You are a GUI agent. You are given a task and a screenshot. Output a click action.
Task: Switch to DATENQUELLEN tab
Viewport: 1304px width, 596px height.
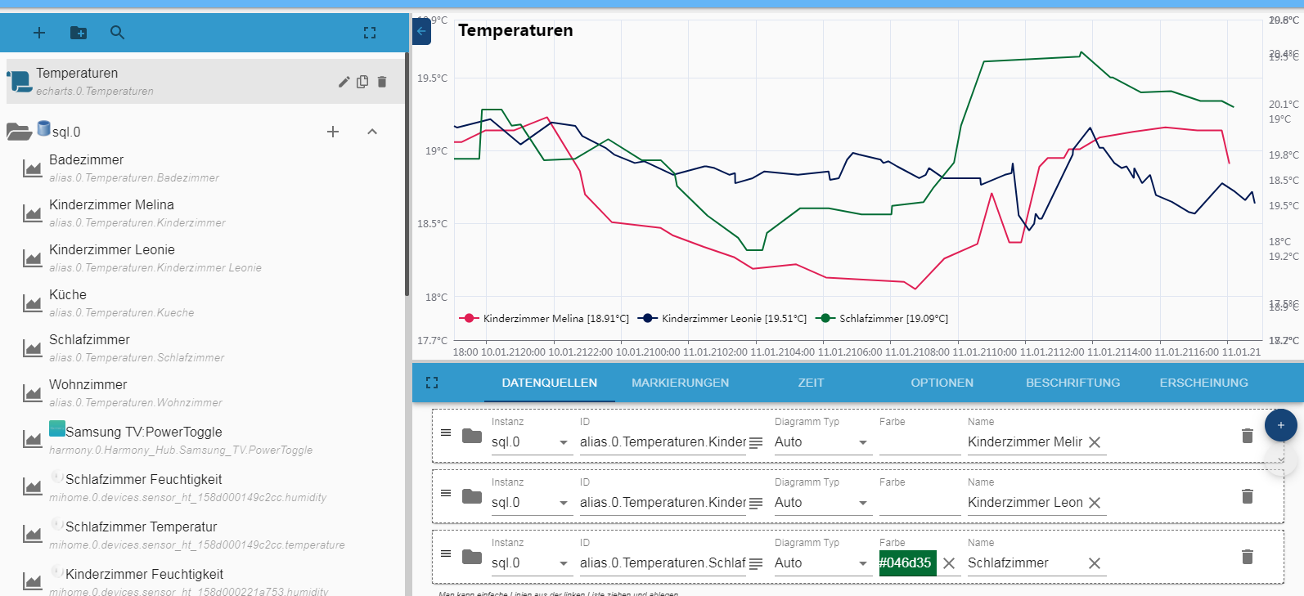[550, 383]
